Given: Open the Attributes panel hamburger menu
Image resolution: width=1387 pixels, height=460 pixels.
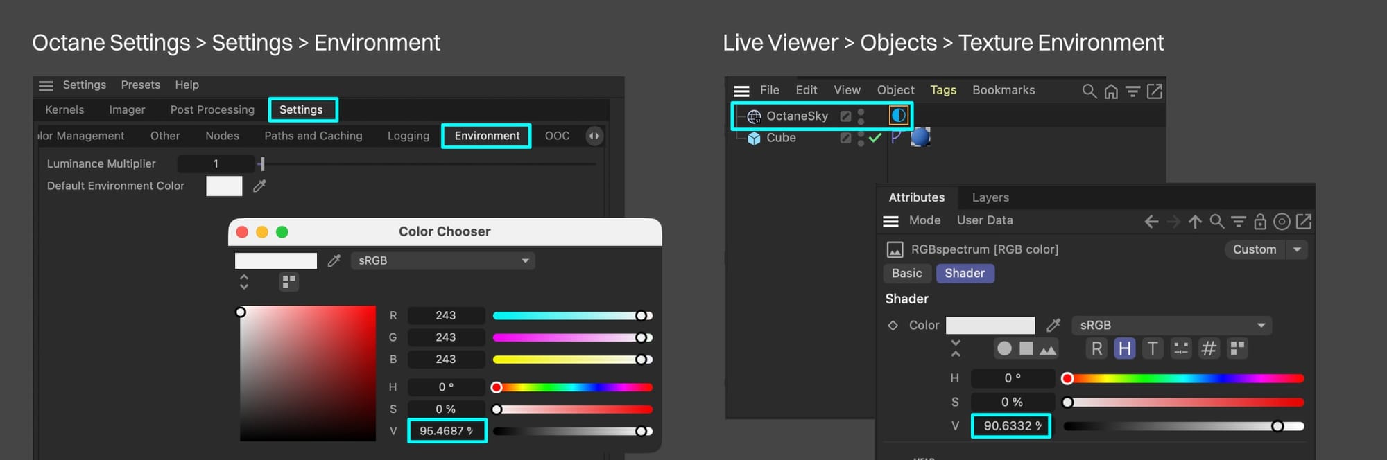Looking at the screenshot, I should pos(890,221).
